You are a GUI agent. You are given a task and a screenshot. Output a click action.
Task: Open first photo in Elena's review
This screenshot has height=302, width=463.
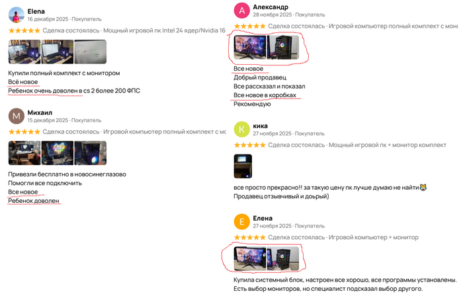[x=24, y=52]
